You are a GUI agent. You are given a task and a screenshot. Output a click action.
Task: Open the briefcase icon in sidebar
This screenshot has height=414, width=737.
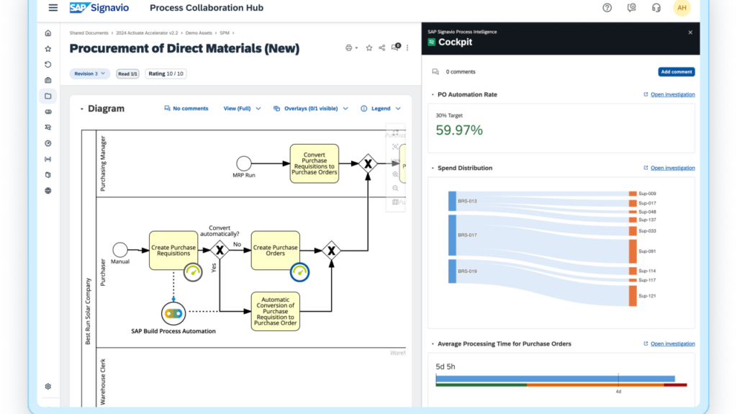48,81
